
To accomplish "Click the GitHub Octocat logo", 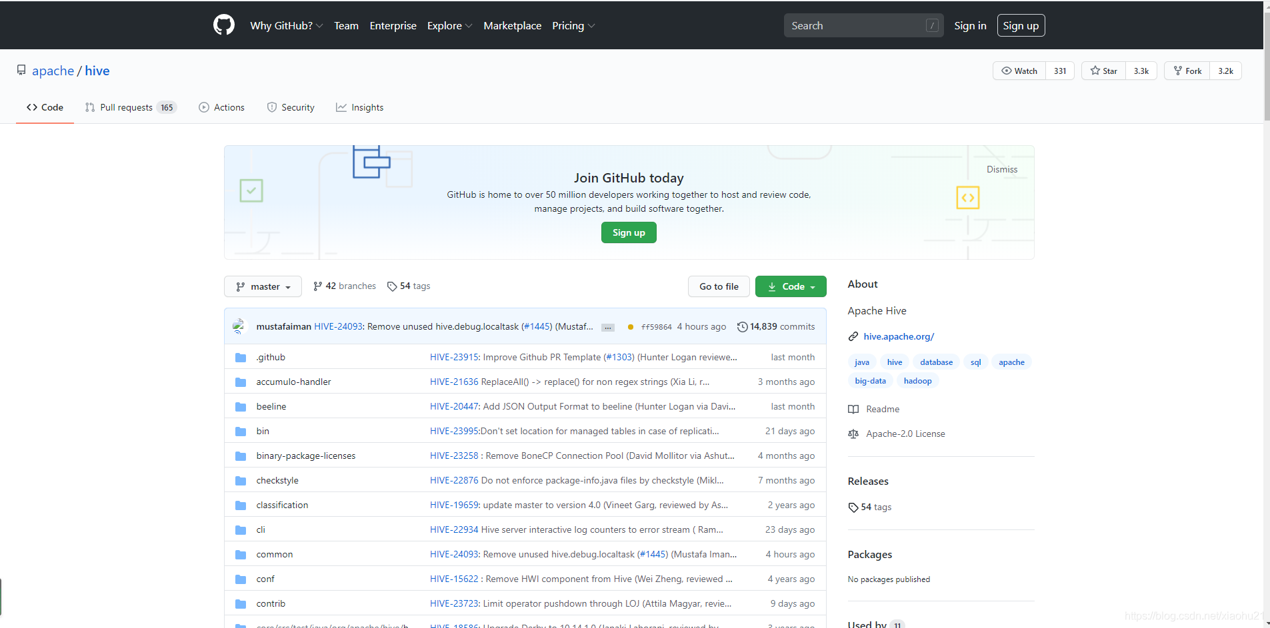I will coord(224,25).
